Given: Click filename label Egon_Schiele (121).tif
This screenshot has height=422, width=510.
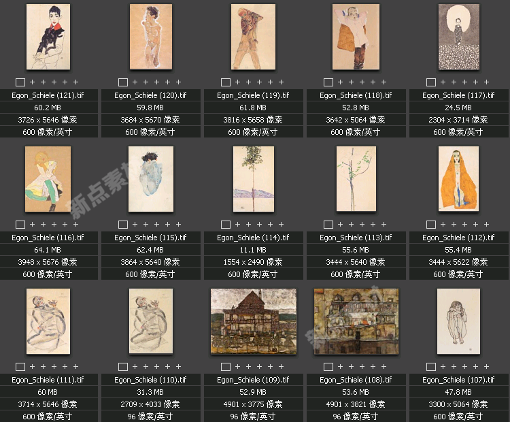Looking at the screenshot, I should (x=48, y=95).
